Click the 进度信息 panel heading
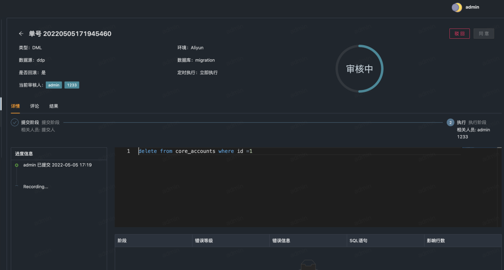Viewport: 504px width, 270px height. (x=24, y=154)
